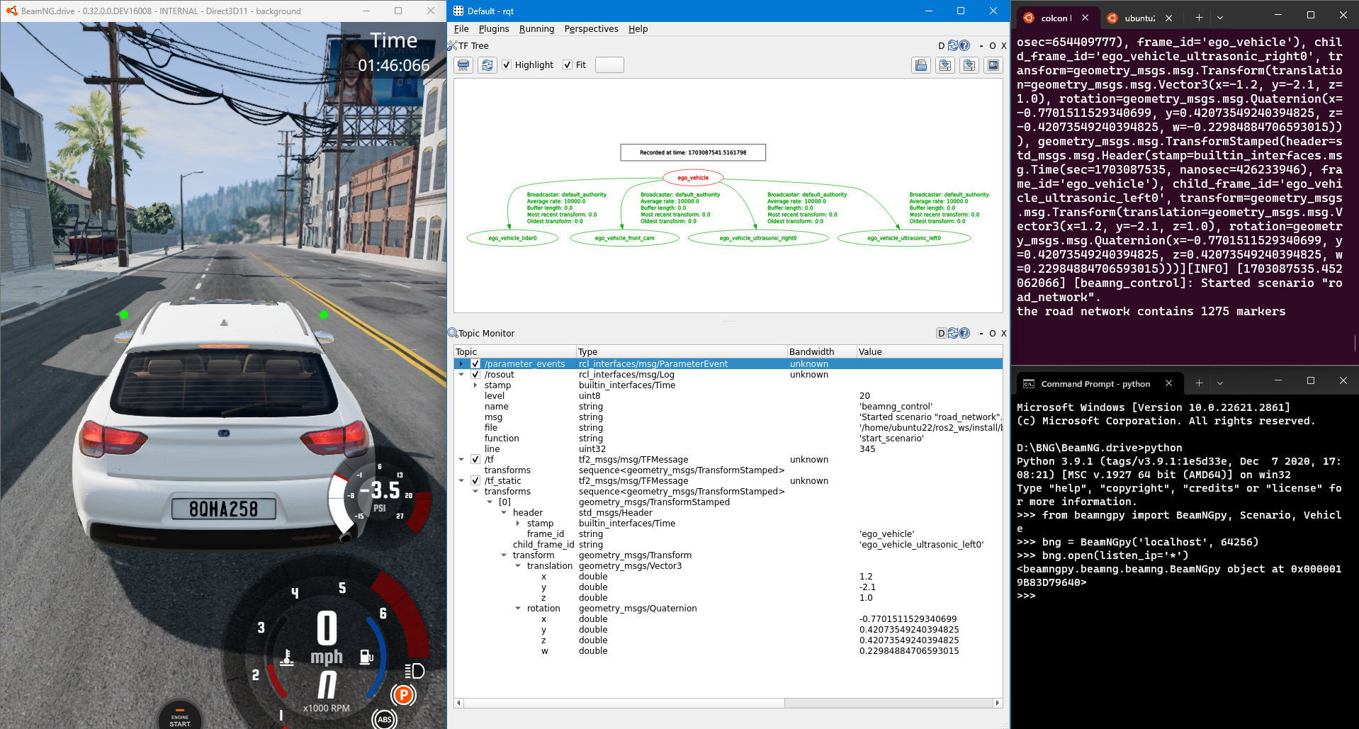Uncheck the /tf_static topic checkbox
The width and height of the screenshot is (1359, 729).
[x=475, y=481]
